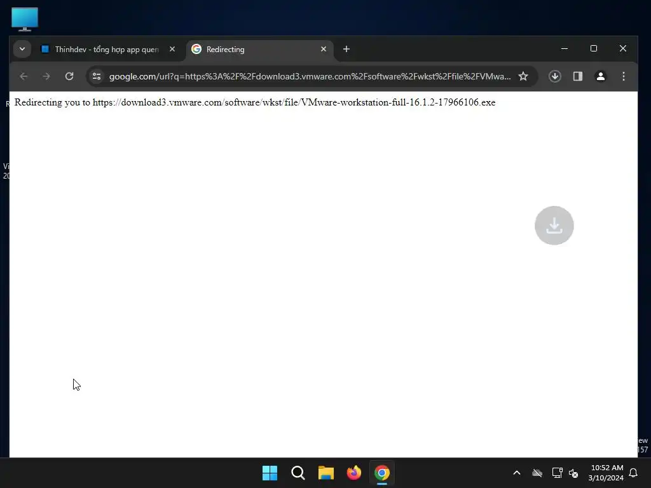Open Chrome downloads toolbar button
Viewport: 651px width, 488px height.
click(554, 76)
